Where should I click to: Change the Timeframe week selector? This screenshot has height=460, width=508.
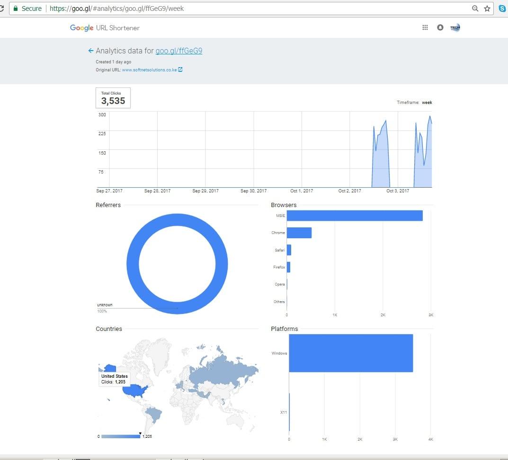427,103
